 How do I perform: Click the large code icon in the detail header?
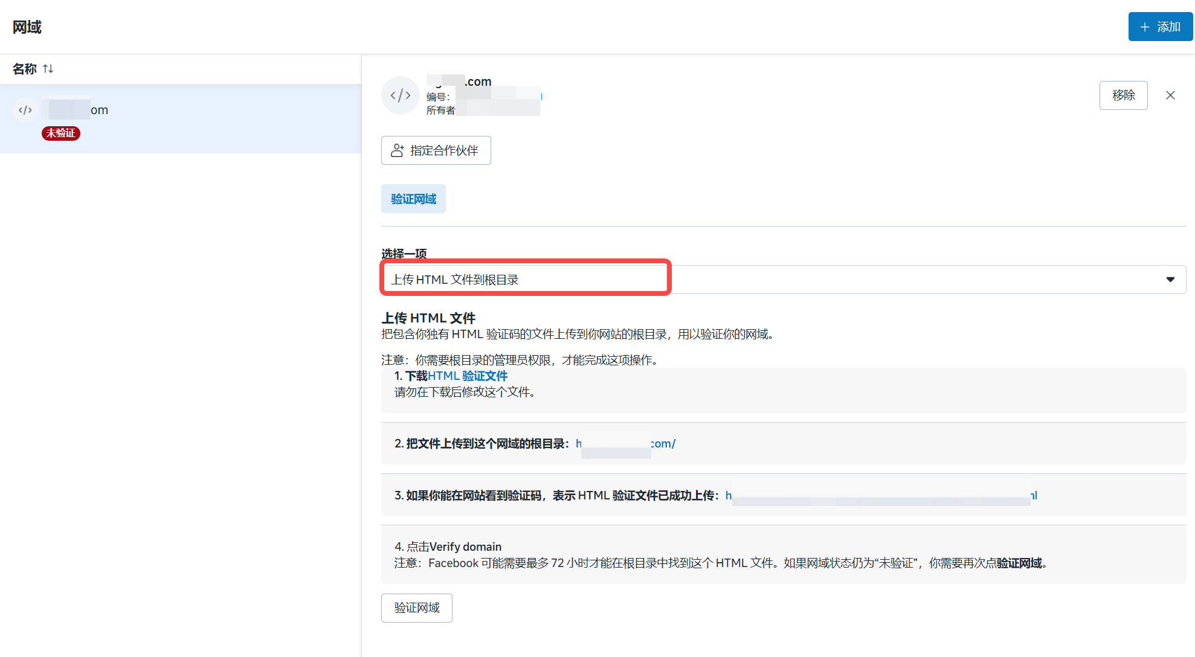(400, 95)
